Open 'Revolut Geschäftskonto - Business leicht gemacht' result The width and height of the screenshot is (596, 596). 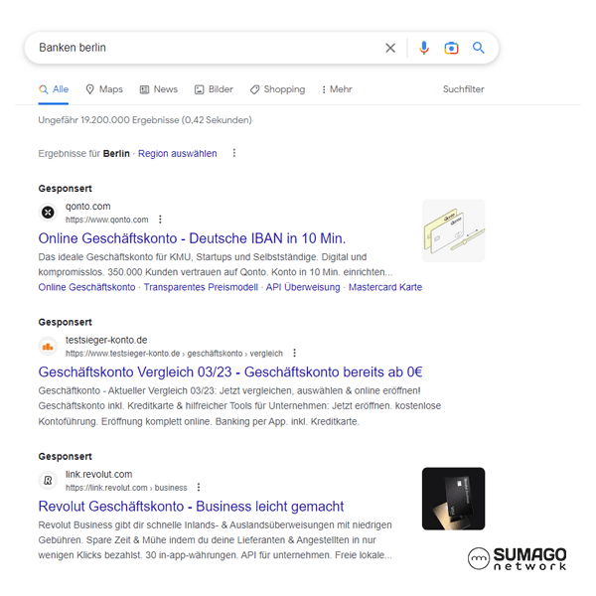191,507
